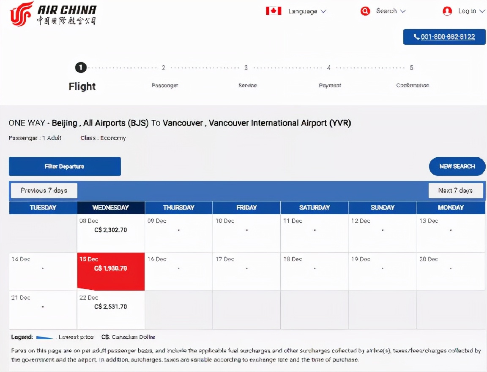Click the SATURDAY column header
The height and width of the screenshot is (372, 487).
315,208
